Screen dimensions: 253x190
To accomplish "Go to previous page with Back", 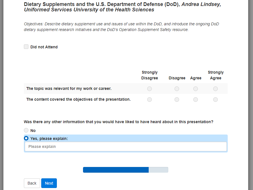I will tap(32, 183).
